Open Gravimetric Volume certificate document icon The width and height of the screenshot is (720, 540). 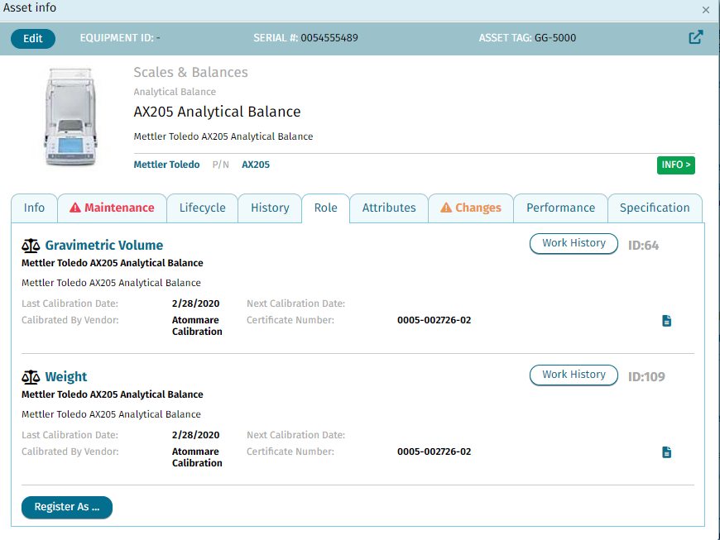coord(667,321)
